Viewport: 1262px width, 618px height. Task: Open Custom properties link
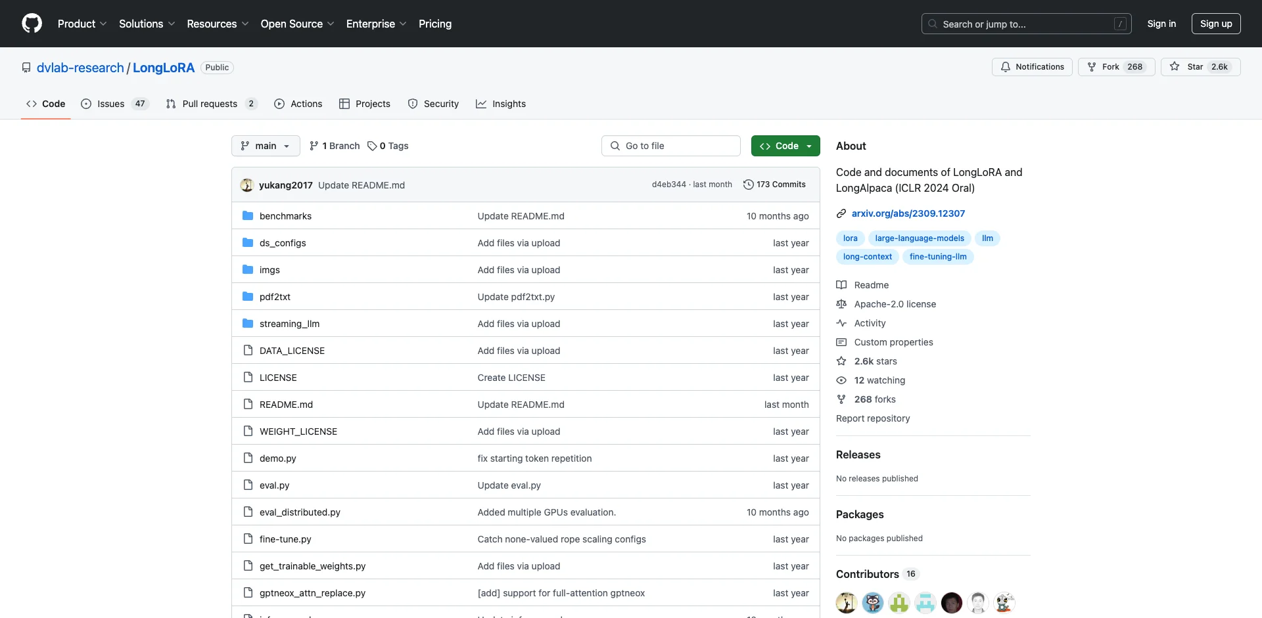(885, 342)
